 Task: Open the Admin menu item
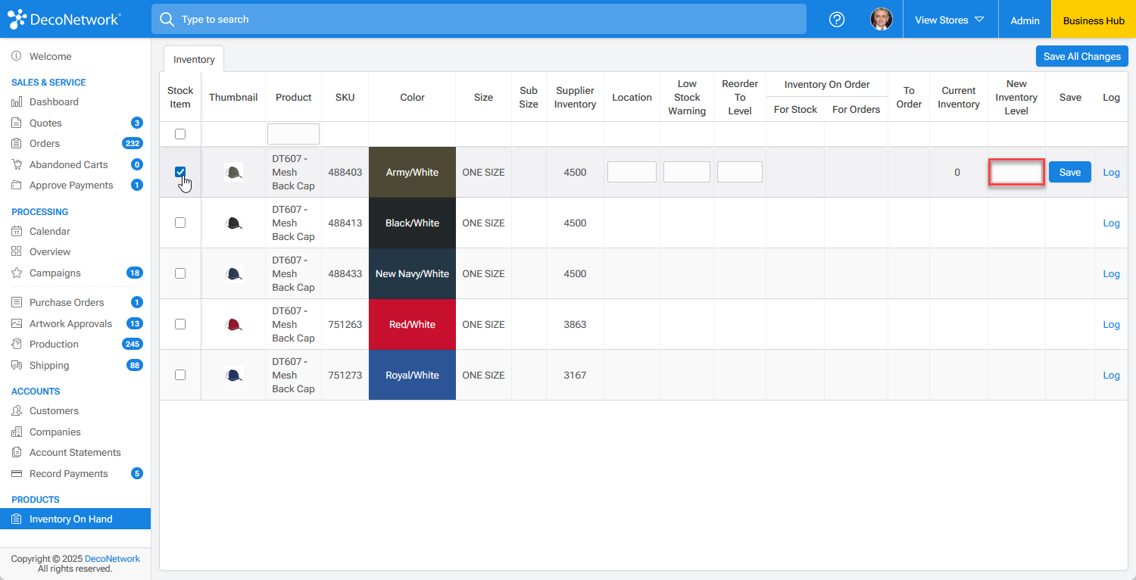[x=1025, y=20]
